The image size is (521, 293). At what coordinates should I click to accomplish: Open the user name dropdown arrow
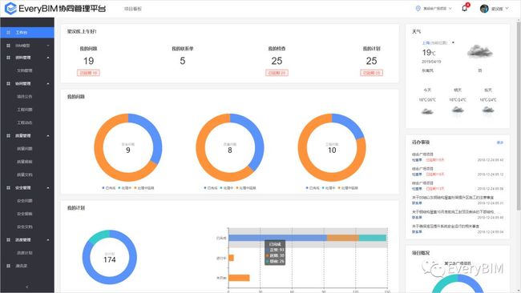click(x=507, y=8)
